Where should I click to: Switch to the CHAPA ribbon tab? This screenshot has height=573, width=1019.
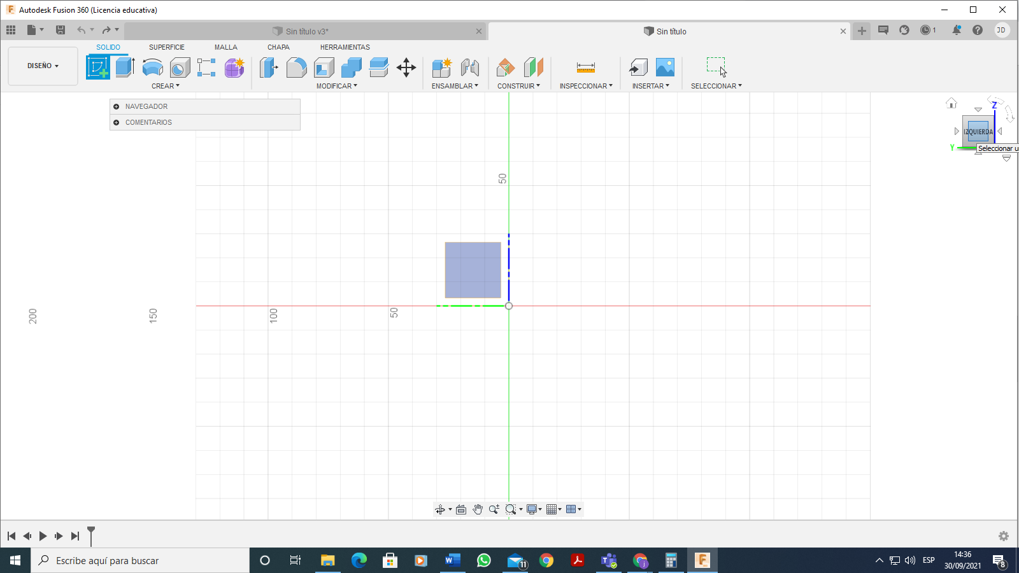[x=278, y=46]
